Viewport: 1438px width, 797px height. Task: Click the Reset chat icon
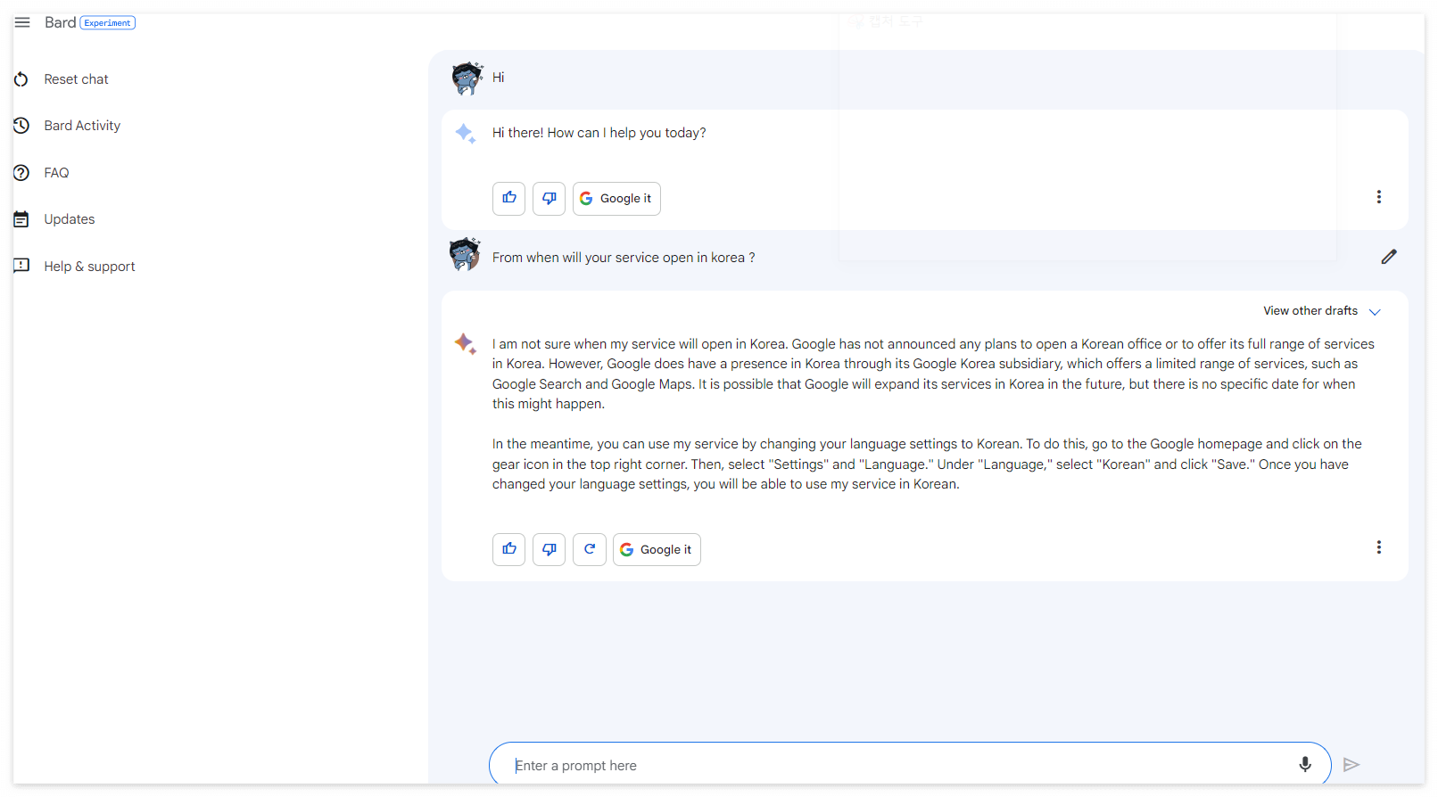click(21, 79)
